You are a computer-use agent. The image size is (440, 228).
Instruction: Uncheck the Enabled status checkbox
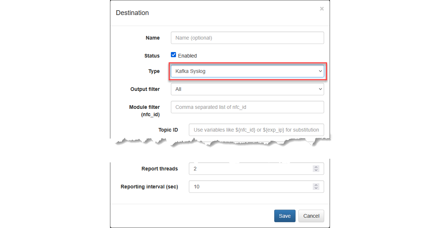point(173,55)
